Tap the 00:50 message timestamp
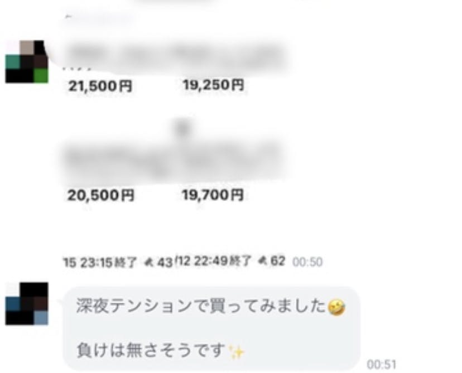Viewport: 462px width, 373px height. (307, 261)
